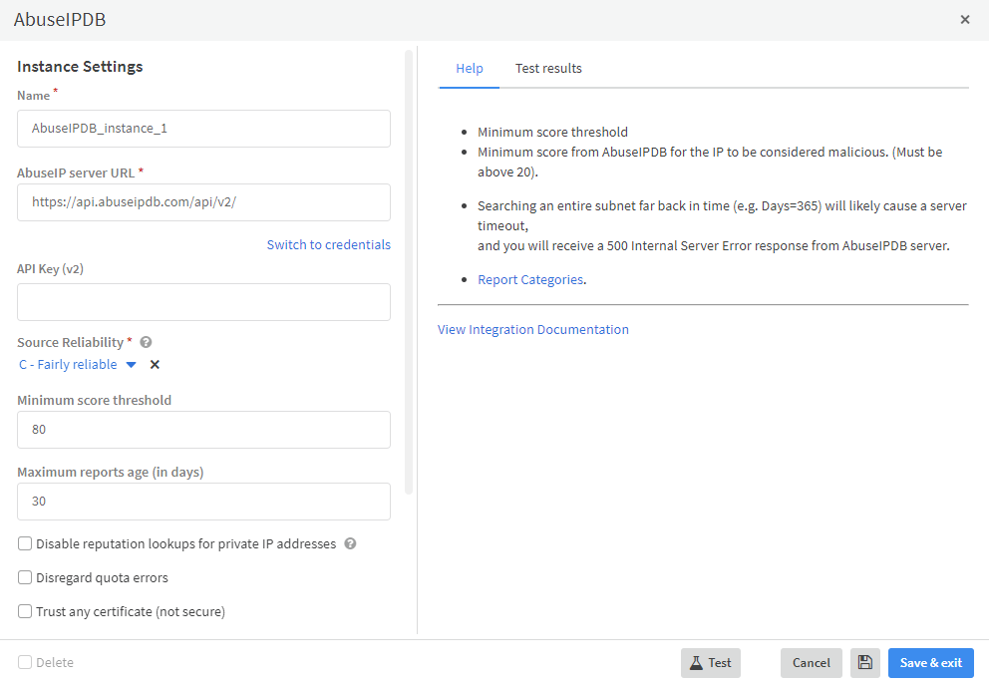Click the Switch to credentials link
Viewport: 989px width, 685px height.
point(328,245)
